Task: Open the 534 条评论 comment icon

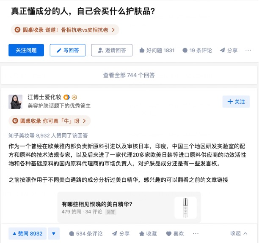Action: click(x=72, y=234)
